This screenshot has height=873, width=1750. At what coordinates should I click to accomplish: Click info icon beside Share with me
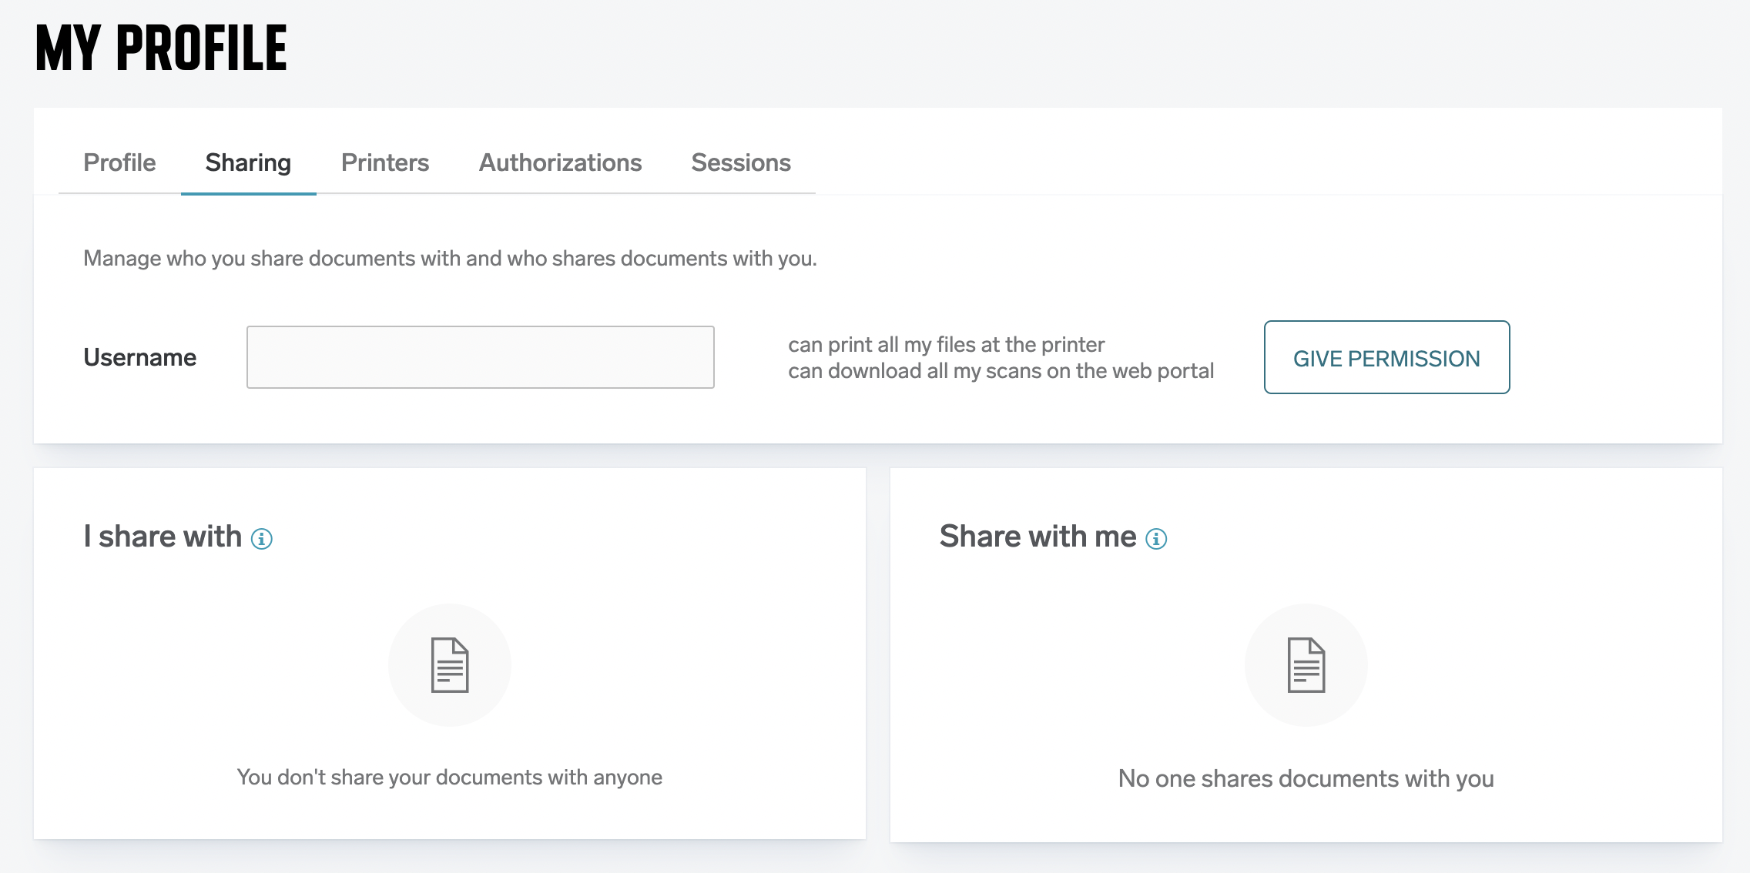(x=1156, y=539)
